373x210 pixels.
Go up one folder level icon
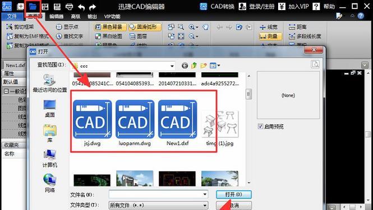pyautogui.click(x=194, y=66)
